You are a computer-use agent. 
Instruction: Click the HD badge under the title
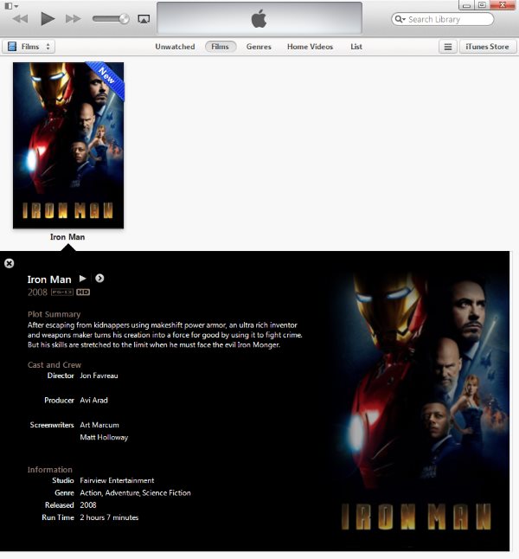pyautogui.click(x=83, y=292)
